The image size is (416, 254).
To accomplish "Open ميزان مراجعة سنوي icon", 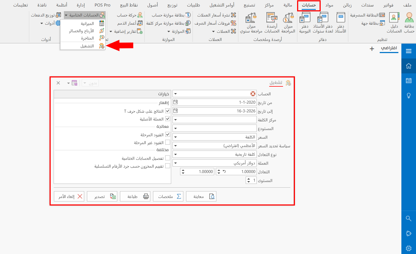I will [251, 23].
